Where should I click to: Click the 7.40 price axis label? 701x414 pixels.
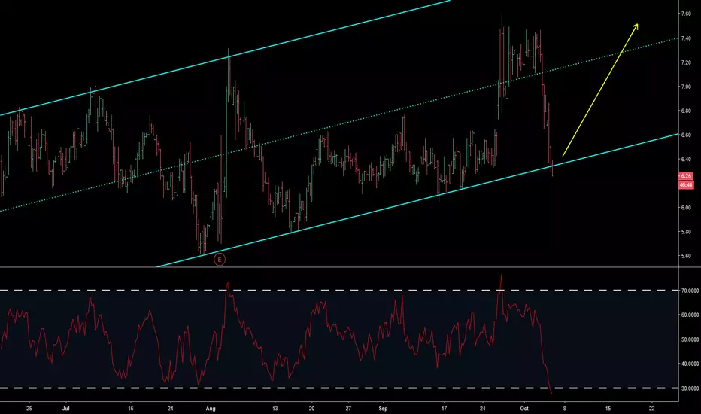click(x=686, y=38)
